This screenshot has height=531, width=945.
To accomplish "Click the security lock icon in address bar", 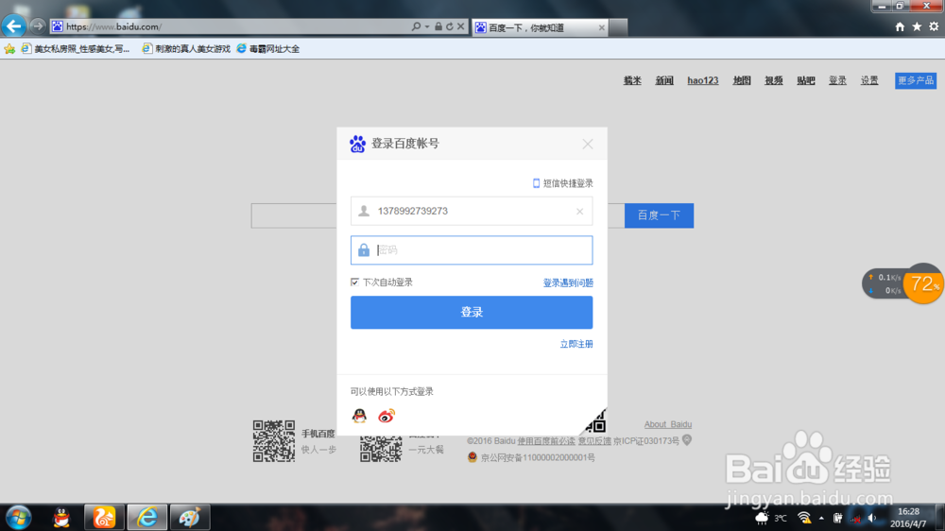I will point(438,26).
